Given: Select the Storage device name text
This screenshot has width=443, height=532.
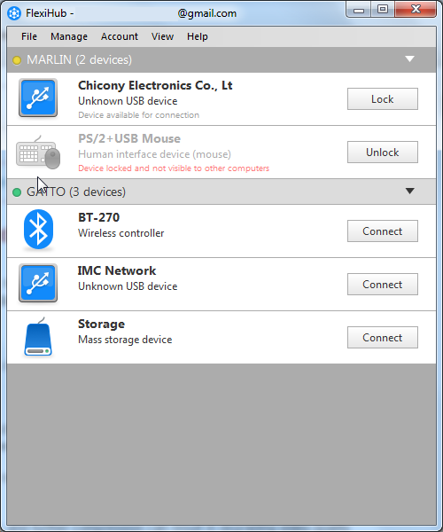Looking at the screenshot, I should pyautogui.click(x=101, y=324).
